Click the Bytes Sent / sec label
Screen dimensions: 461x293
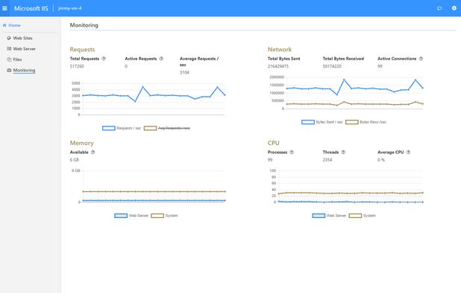pos(329,122)
